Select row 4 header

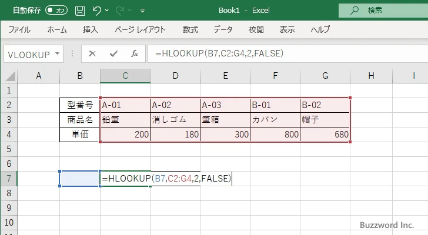tap(9, 135)
